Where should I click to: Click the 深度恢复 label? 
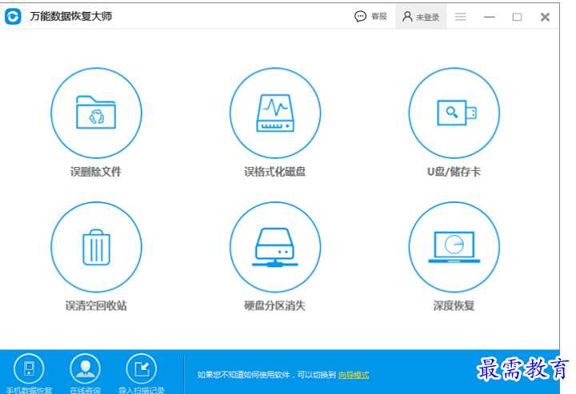(x=454, y=305)
